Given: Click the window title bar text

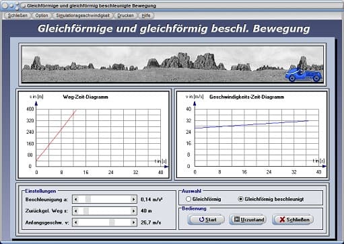Looking at the screenshot, I should pyautogui.click(x=92, y=5).
